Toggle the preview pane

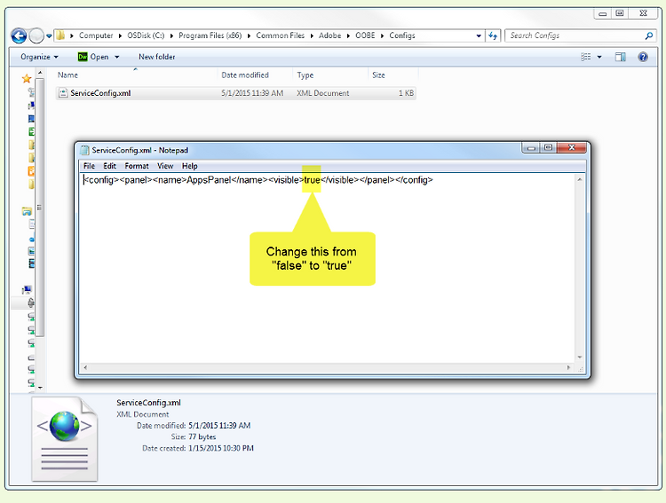(x=620, y=57)
